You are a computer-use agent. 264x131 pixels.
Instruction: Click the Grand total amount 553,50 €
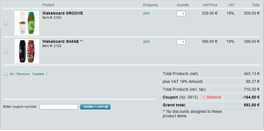tap(252, 105)
